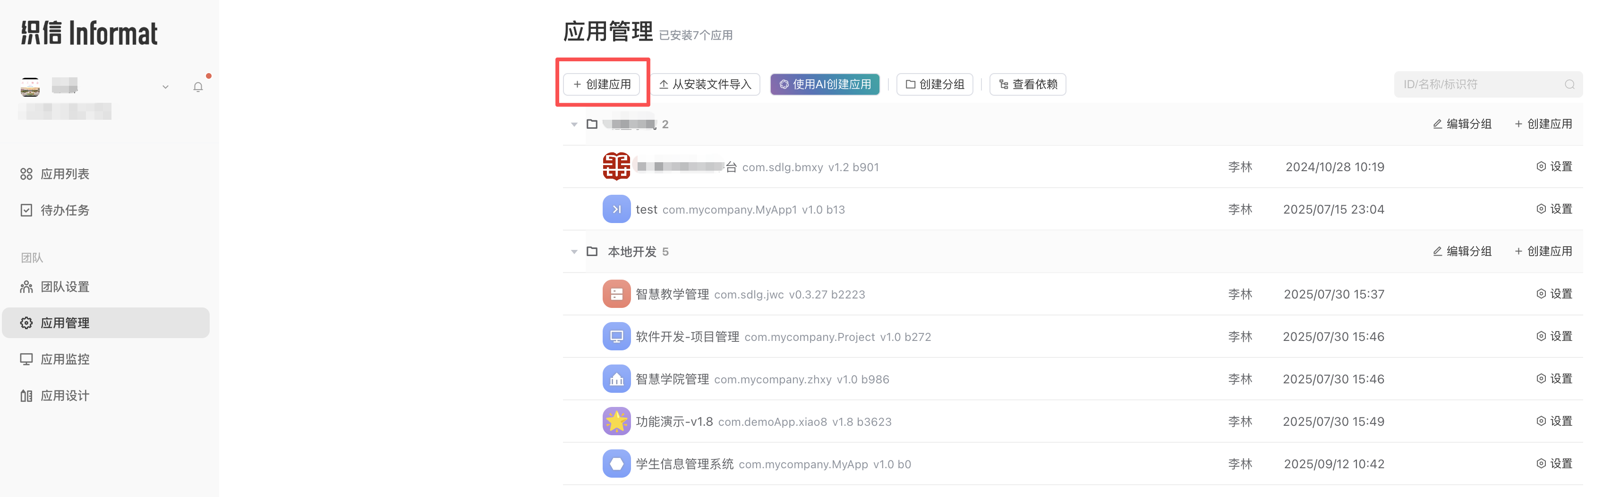The height and width of the screenshot is (497, 1620).
Task: Open the red com.sdlg.bmxy app icon
Action: click(616, 167)
